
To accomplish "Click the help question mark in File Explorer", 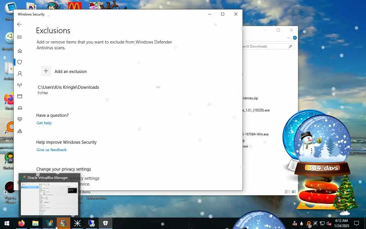I will click(x=295, y=38).
